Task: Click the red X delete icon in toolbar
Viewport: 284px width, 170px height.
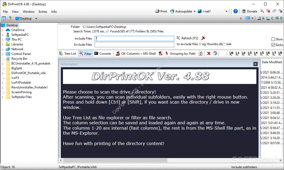Action: click(x=209, y=54)
